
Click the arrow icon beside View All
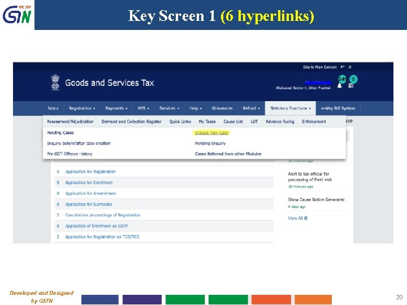306,218
